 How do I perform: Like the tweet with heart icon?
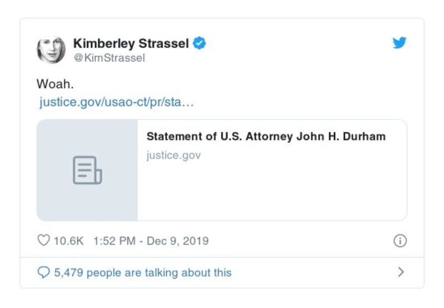[x=43, y=241]
